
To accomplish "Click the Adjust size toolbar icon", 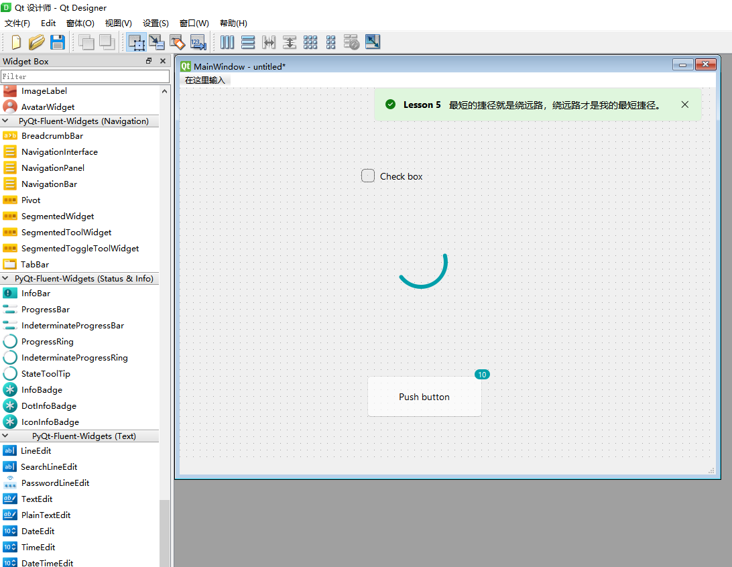I will pyautogui.click(x=373, y=42).
